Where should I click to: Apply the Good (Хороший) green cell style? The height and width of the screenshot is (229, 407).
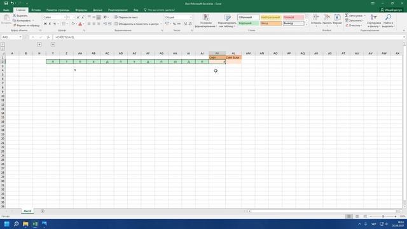pyautogui.click(x=248, y=24)
